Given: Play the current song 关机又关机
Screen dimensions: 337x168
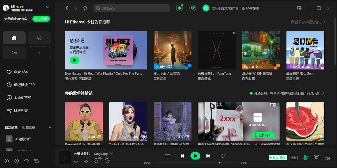Looking at the screenshot, I should pos(195,156).
